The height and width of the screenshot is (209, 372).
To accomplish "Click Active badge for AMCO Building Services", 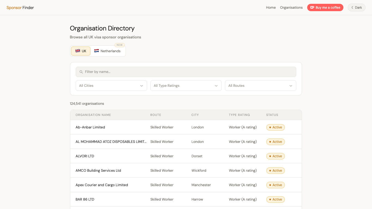I will click(276, 171).
